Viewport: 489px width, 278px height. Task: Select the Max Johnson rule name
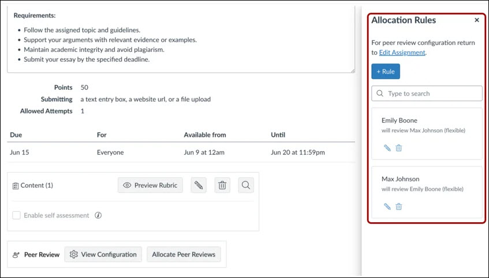(401, 179)
